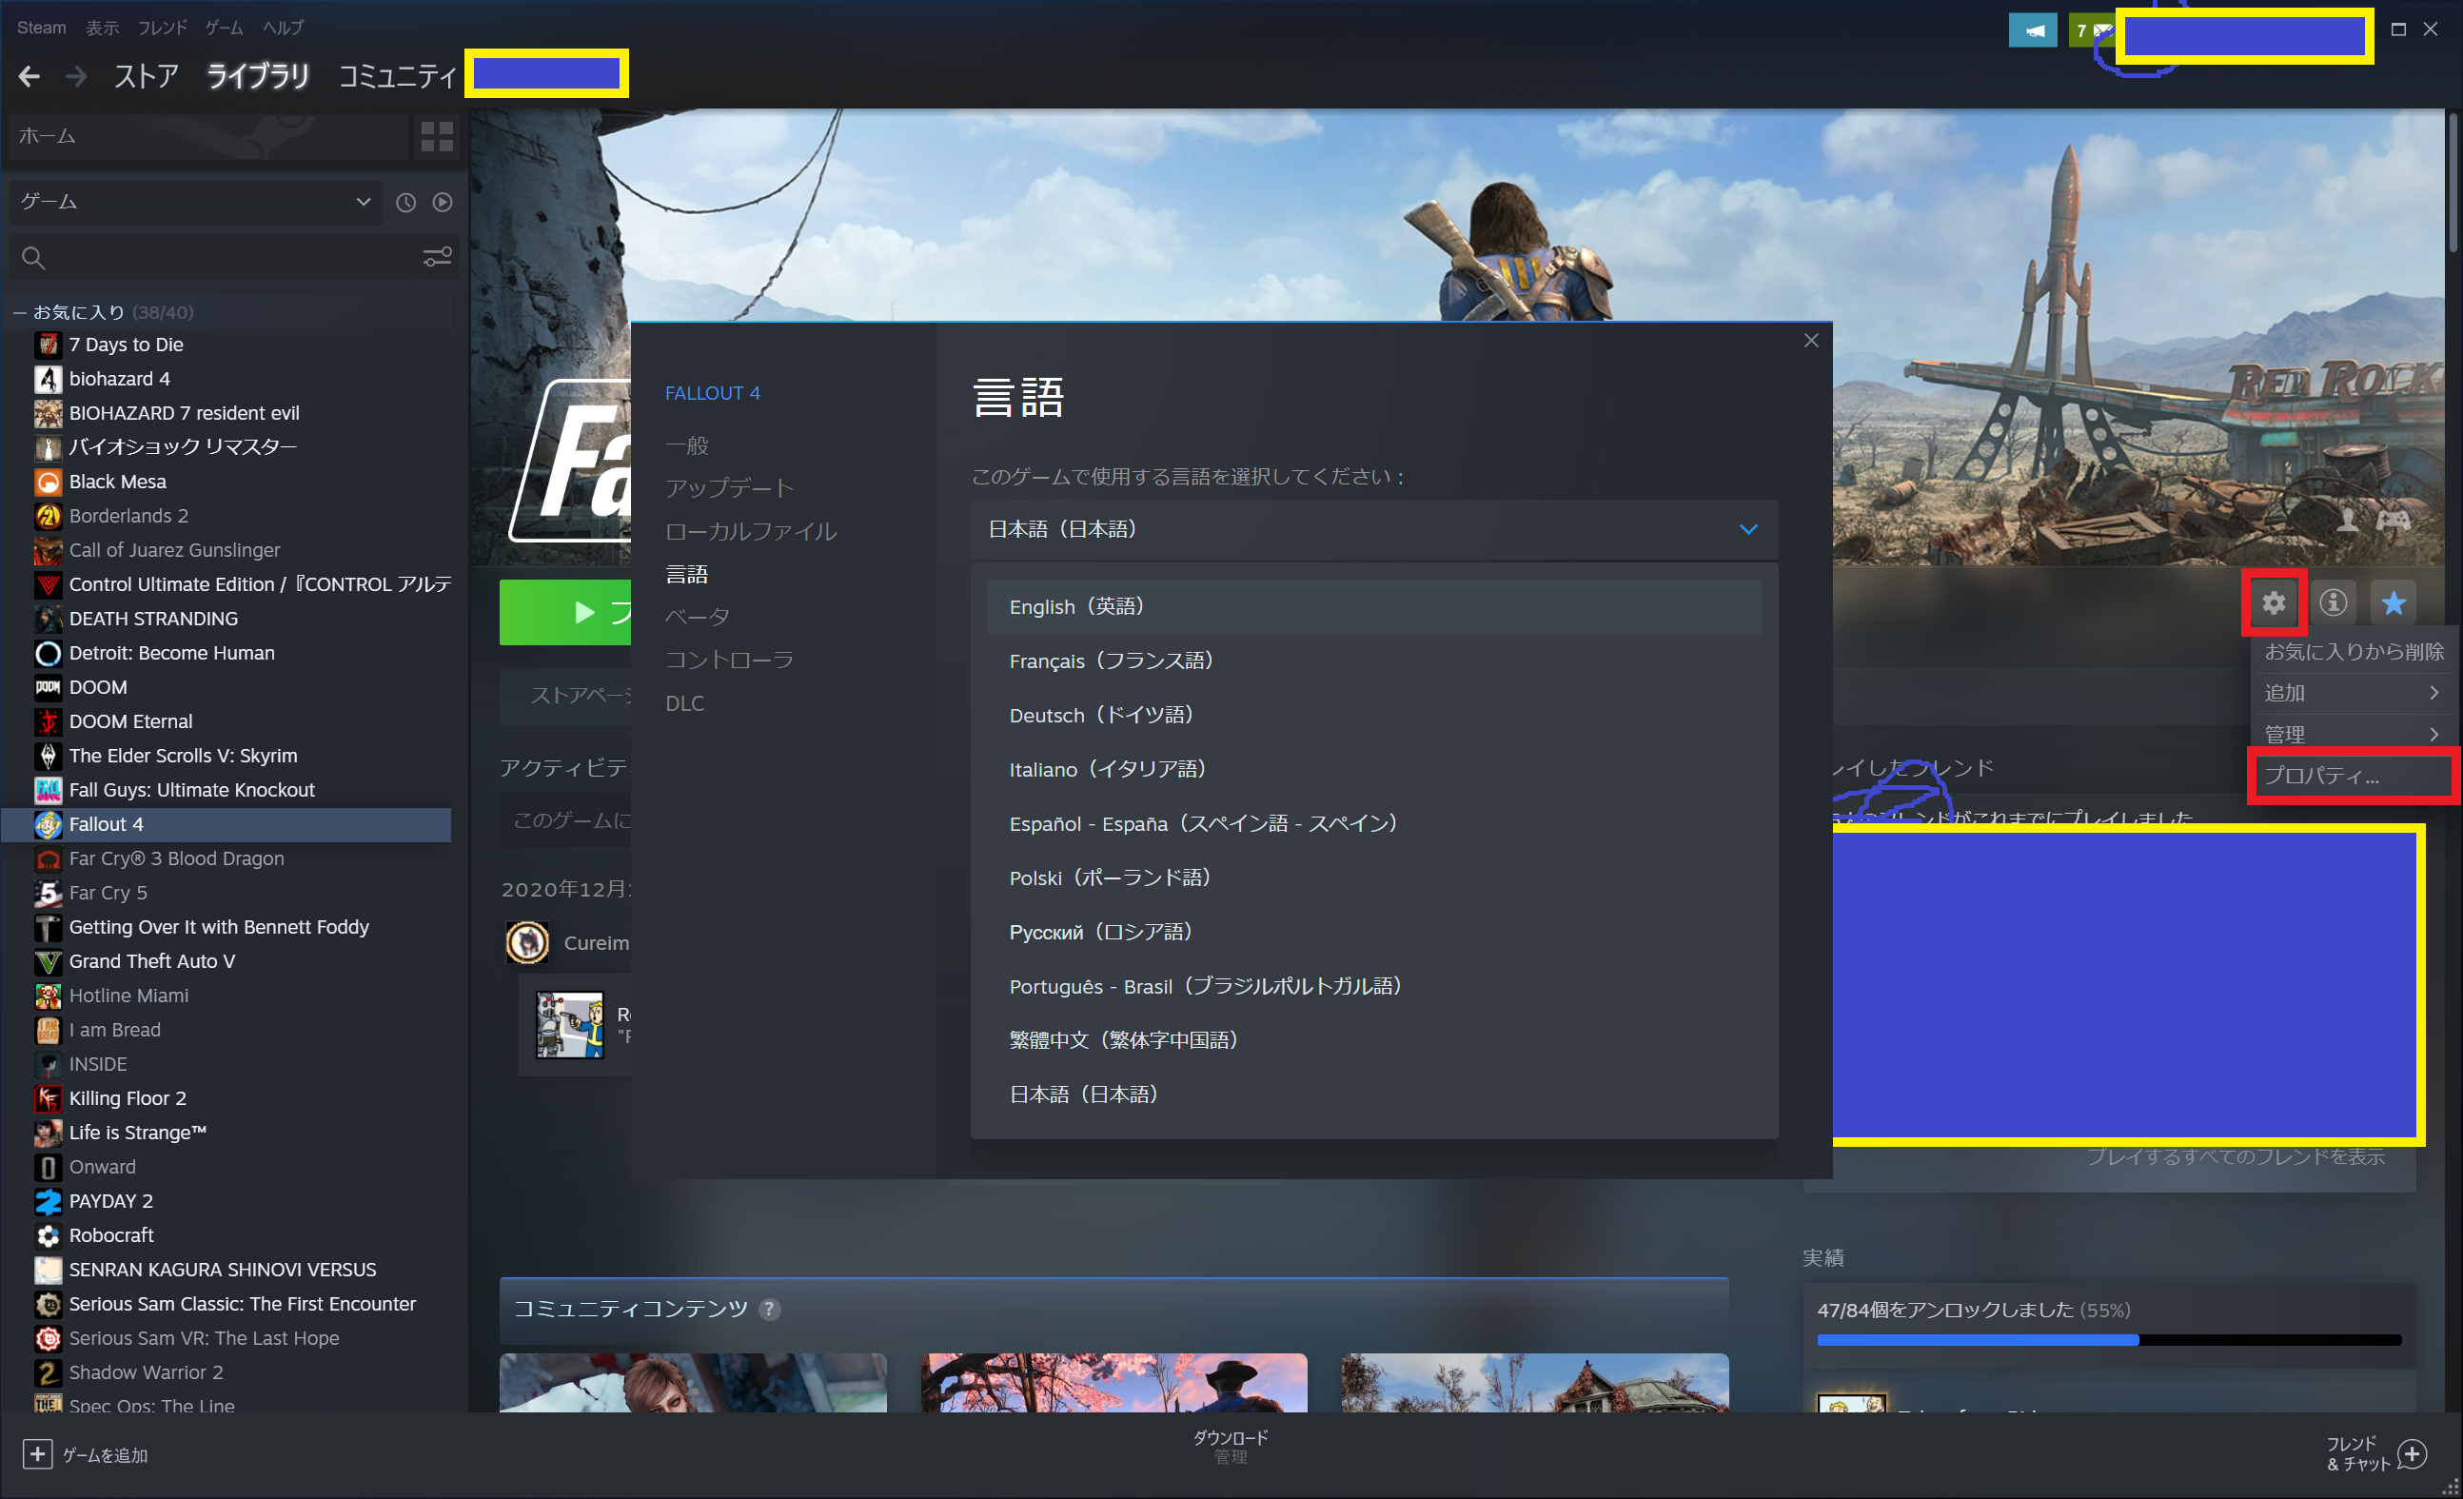Viewport: 2463px width, 1499px height.
Task: Open the ゲーム category dropdown
Action: coord(195,203)
